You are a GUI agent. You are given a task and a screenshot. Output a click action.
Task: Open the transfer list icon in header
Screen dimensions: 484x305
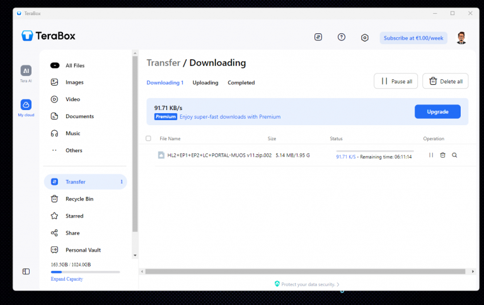(318, 37)
